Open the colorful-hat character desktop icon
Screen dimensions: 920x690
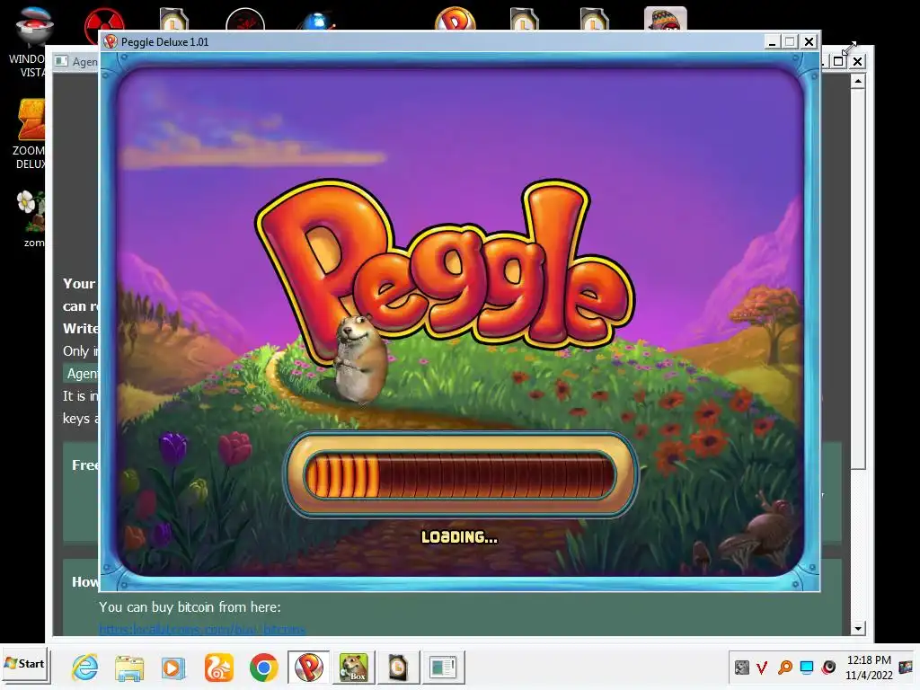point(665,19)
